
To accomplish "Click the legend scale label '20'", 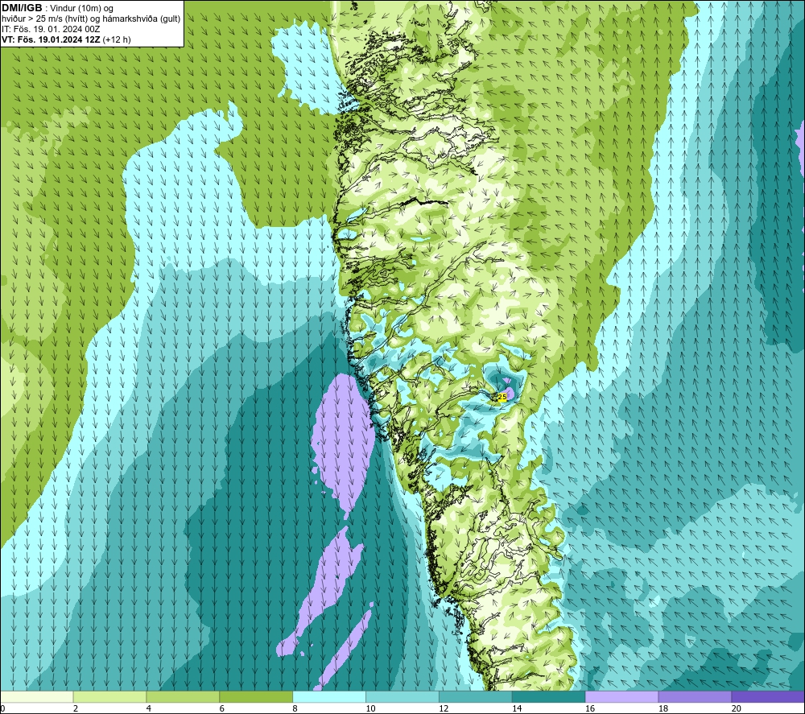I will coord(737,708).
